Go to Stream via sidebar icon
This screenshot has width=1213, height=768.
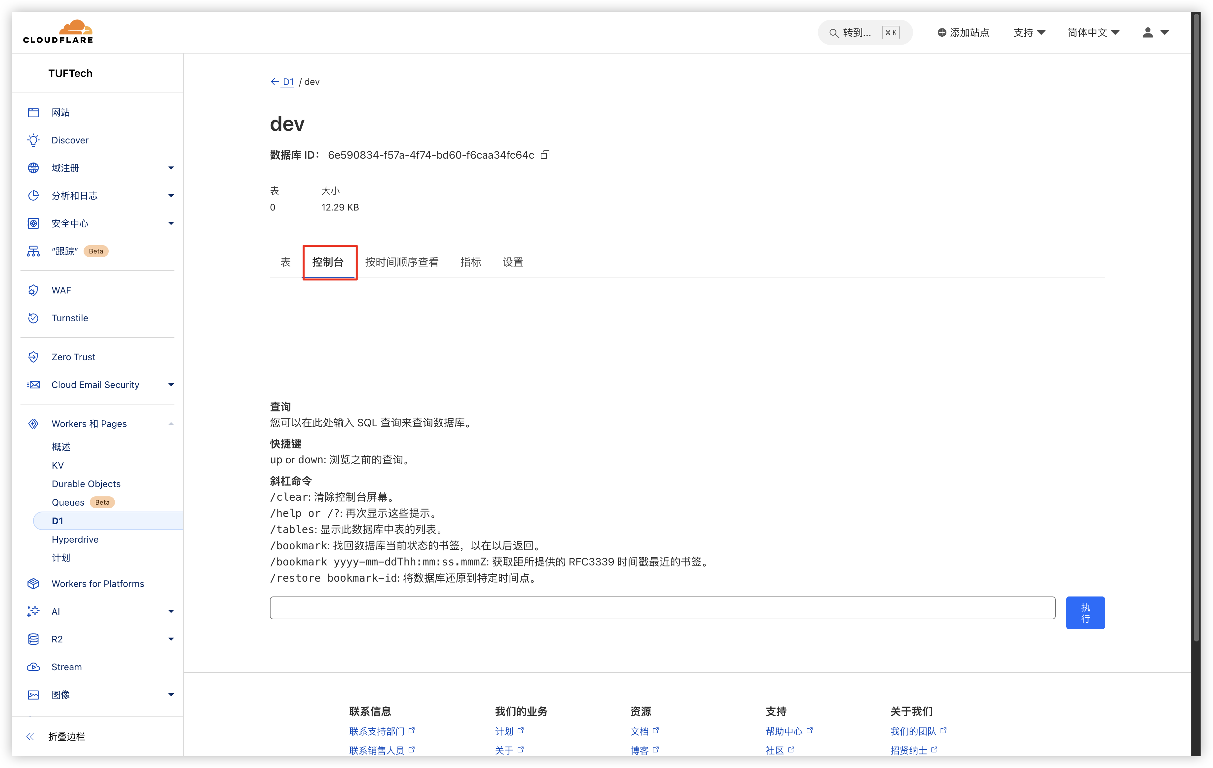[x=66, y=667]
